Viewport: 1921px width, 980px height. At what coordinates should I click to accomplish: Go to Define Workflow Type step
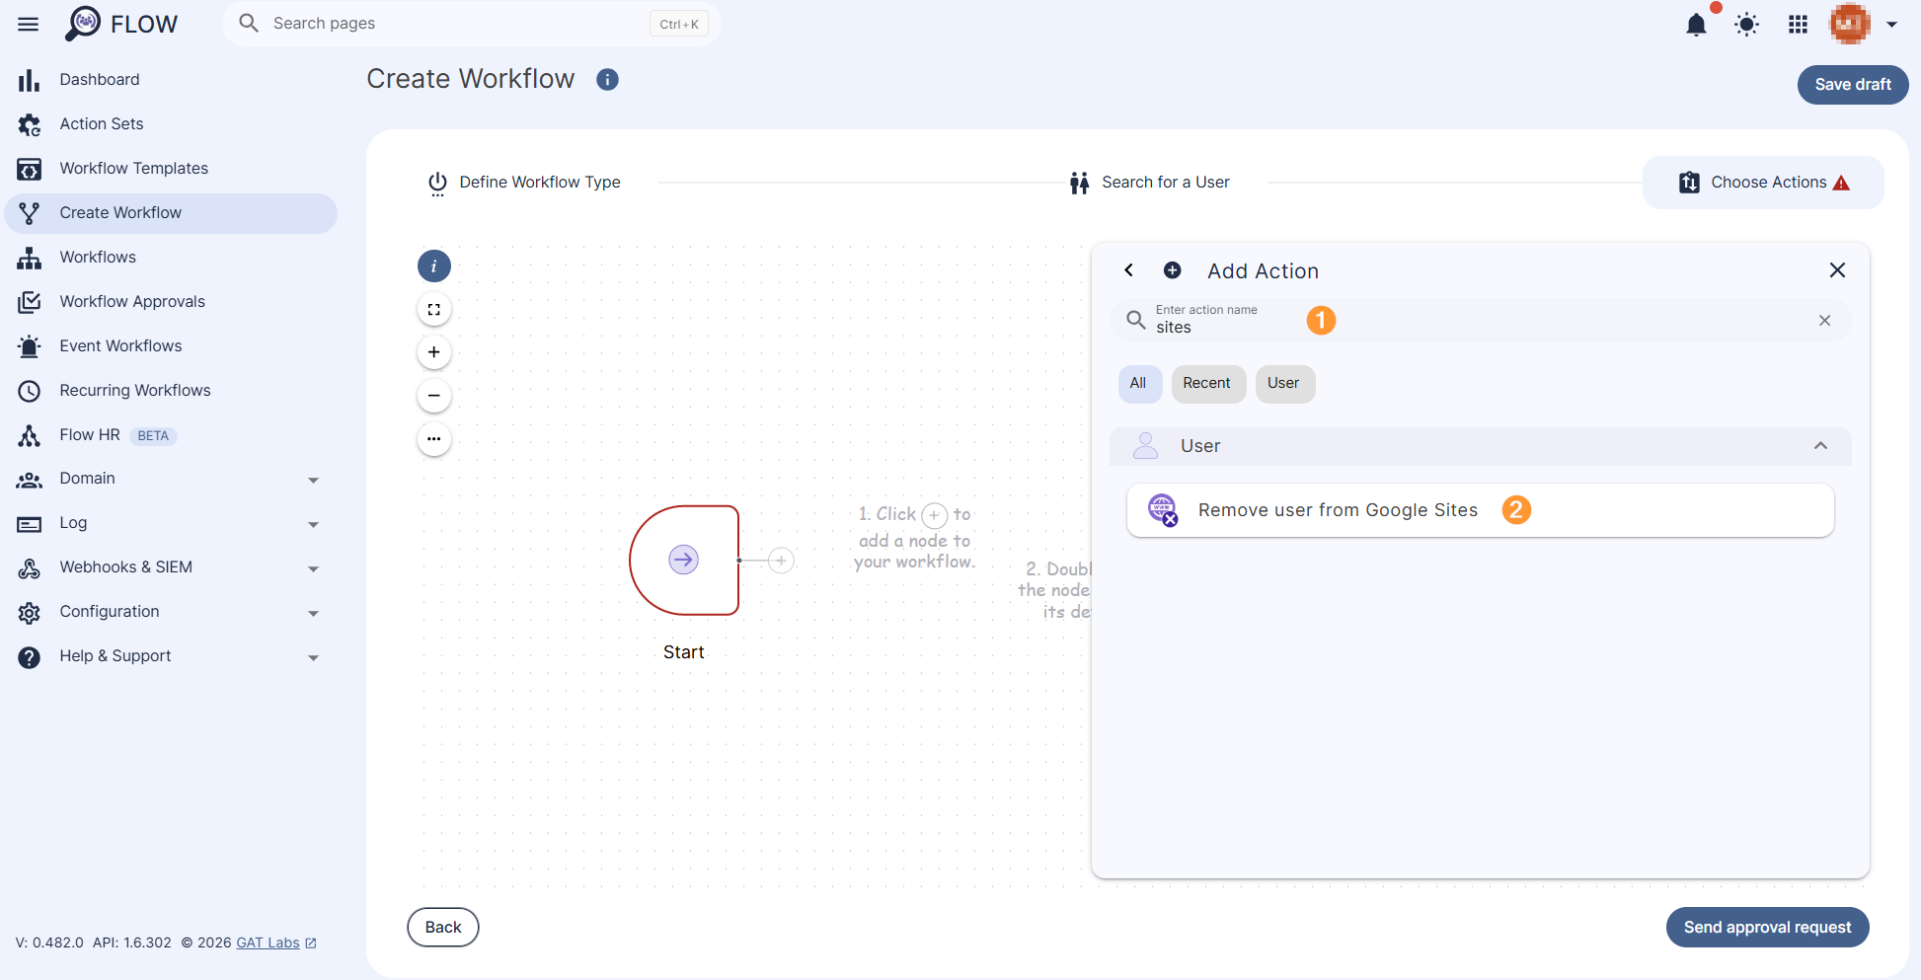pos(524,183)
